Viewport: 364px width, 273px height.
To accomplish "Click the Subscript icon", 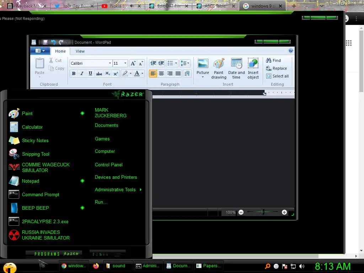I will click(x=107, y=74).
